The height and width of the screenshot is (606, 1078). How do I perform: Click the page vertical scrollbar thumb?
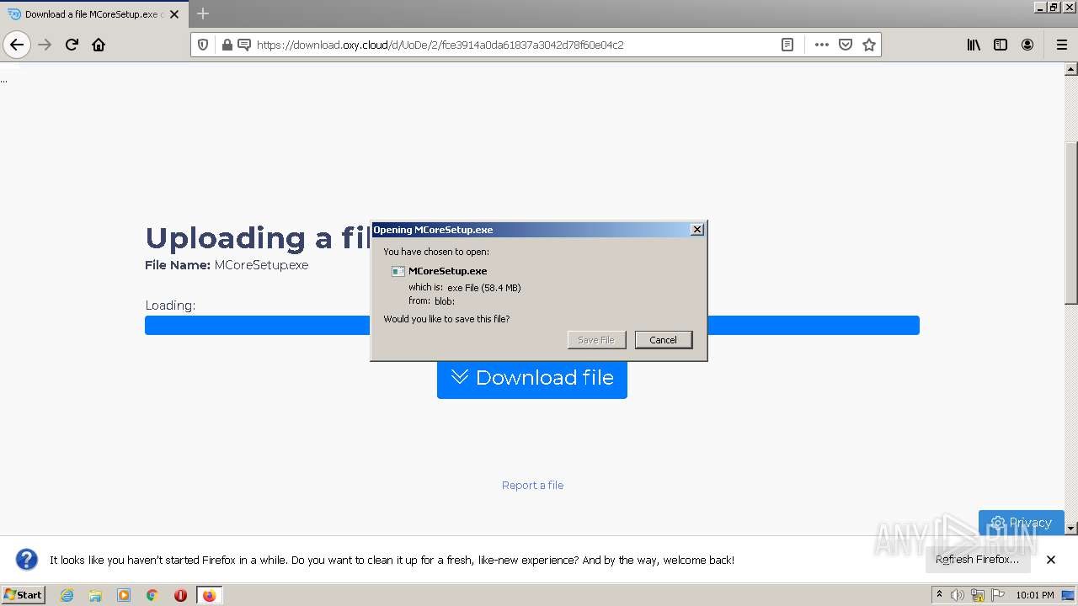click(x=1071, y=223)
